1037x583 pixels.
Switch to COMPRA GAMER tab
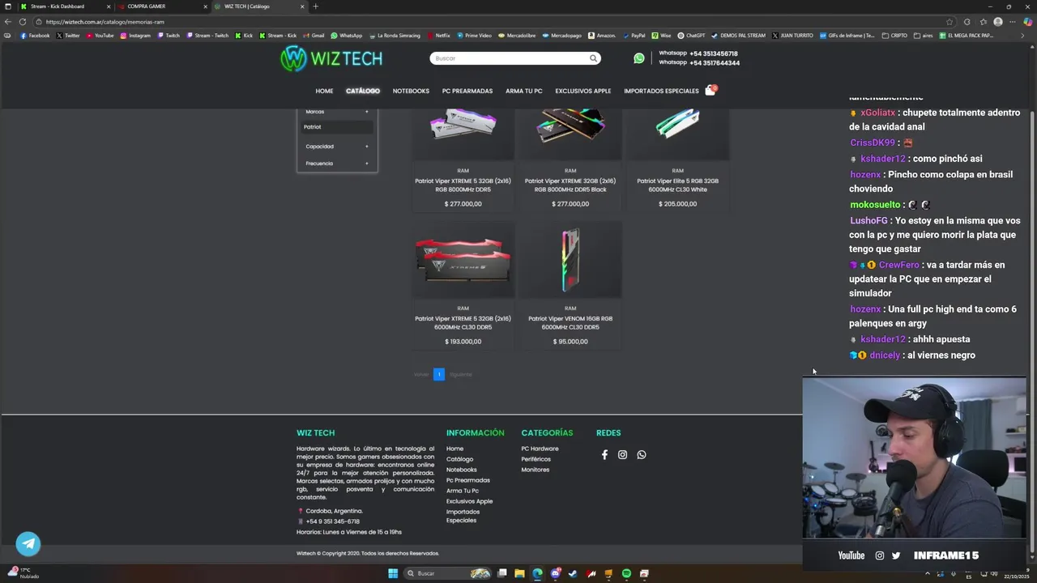click(x=162, y=6)
